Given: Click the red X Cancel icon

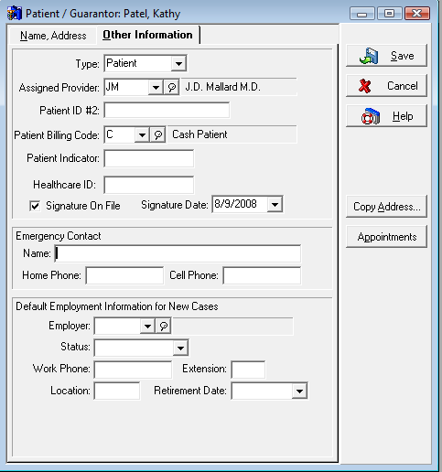Looking at the screenshot, I should [364, 86].
